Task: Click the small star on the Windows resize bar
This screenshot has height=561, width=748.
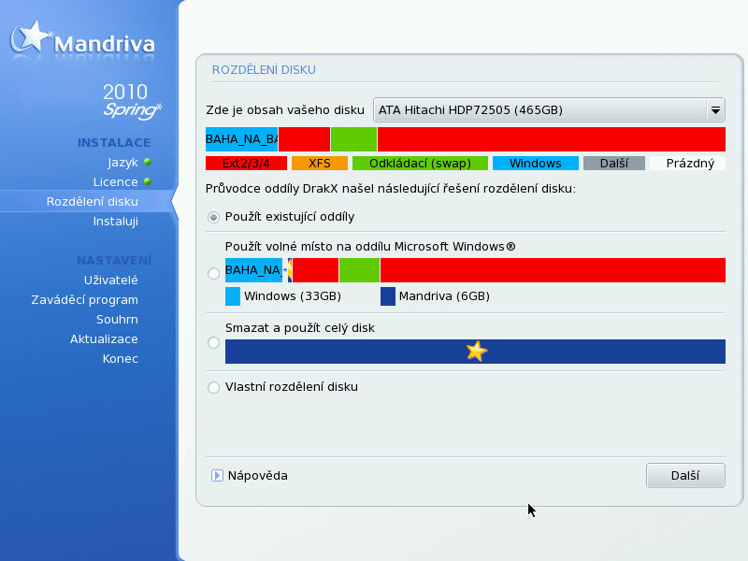Action: point(288,270)
